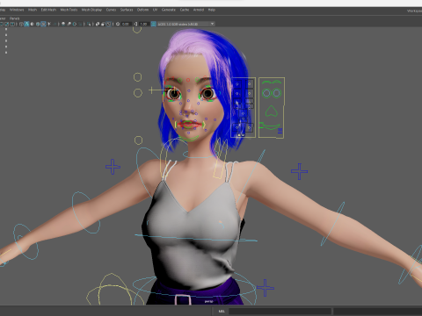Click the Exposure reset icon
This screenshot has height=316, width=422.
click(x=118, y=24)
